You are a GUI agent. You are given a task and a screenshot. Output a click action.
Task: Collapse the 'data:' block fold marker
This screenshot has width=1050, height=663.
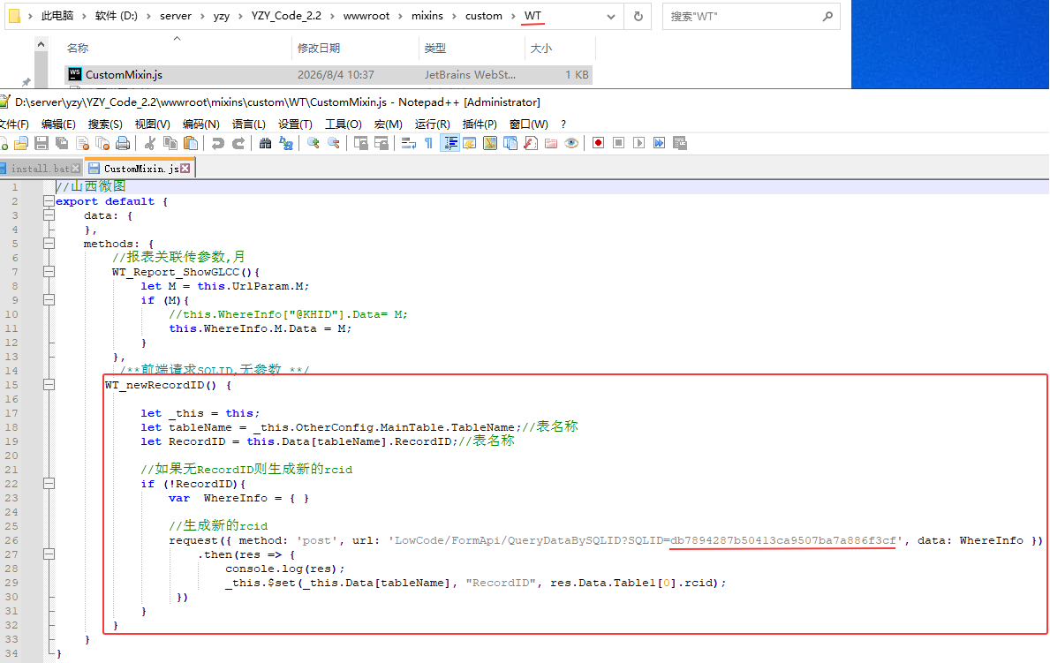pos(49,215)
